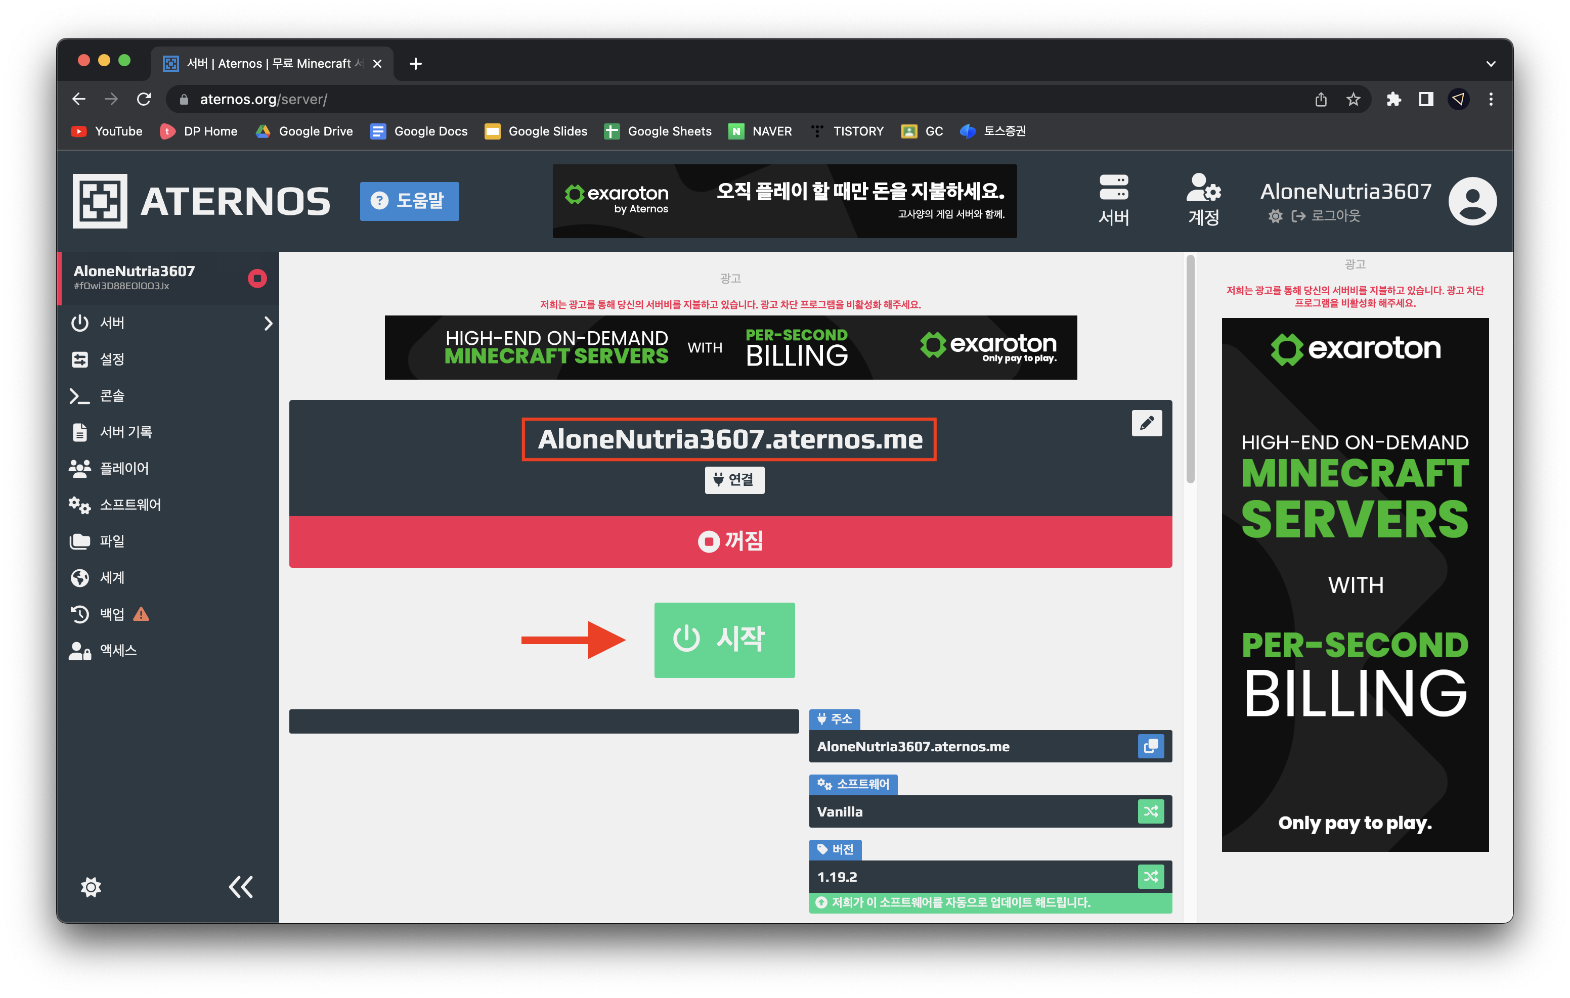Click the aternos.org address bar
This screenshot has width=1570, height=998.
pyautogui.click(x=737, y=99)
